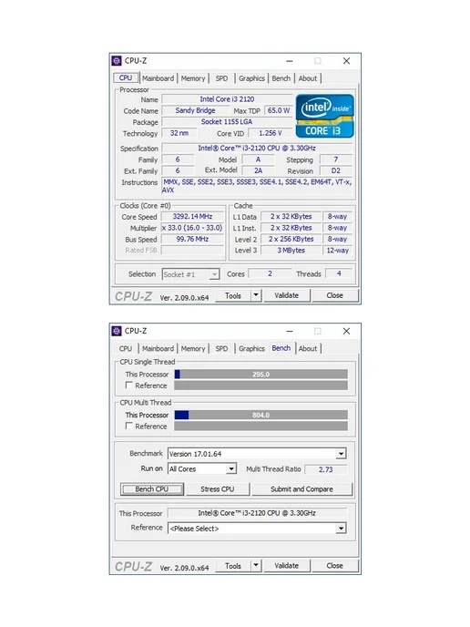
Task: Click L1 Data value 2 x 32 KBytes
Action: coord(291,216)
